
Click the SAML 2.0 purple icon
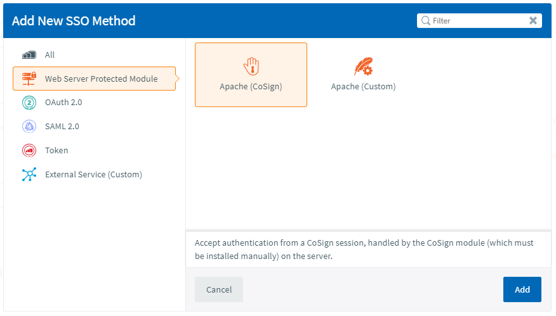pos(30,127)
